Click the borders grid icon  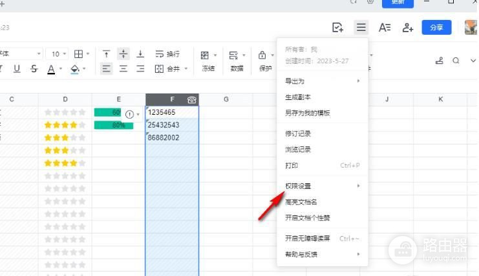[78, 54]
